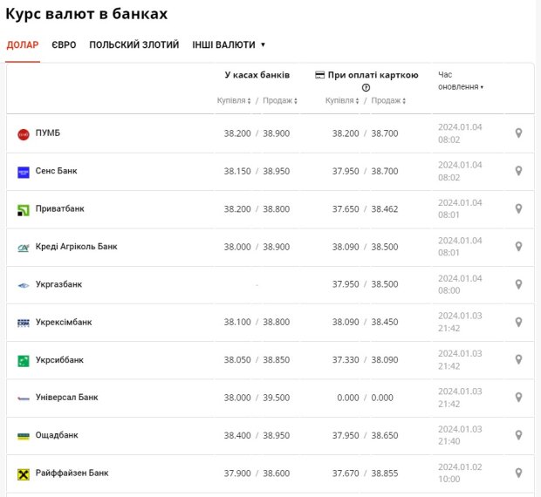Open Ощадбанк map pin icon
The image size is (541, 497).
coord(518,435)
